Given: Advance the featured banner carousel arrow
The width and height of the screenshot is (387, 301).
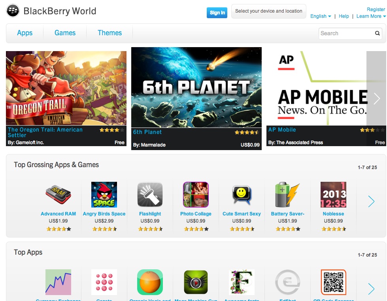Looking at the screenshot, I should pos(376,99).
